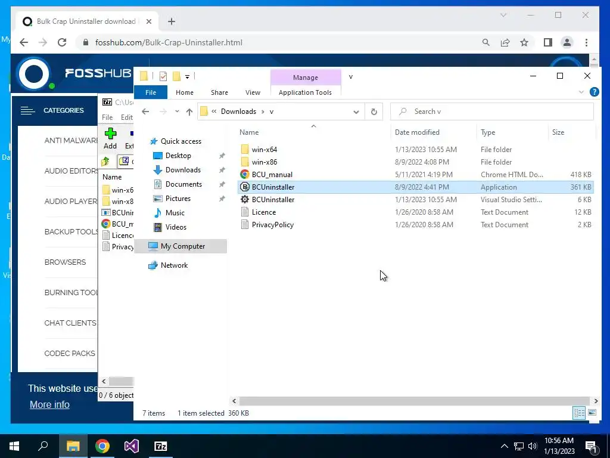Image resolution: width=610 pixels, height=458 pixels.
Task: Click the Chrome address bar URL
Action: click(x=169, y=42)
